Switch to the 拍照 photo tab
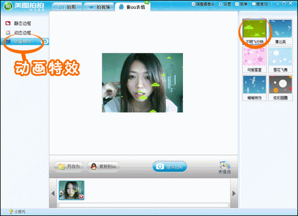Image resolution: width=298 pixels, height=216 pixels. coord(67,7)
